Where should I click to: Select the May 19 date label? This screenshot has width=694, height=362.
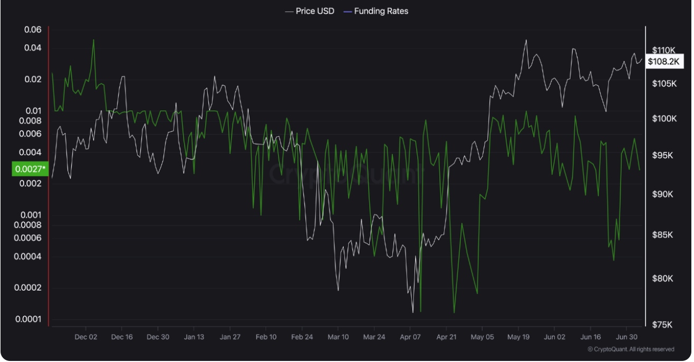[518, 337]
